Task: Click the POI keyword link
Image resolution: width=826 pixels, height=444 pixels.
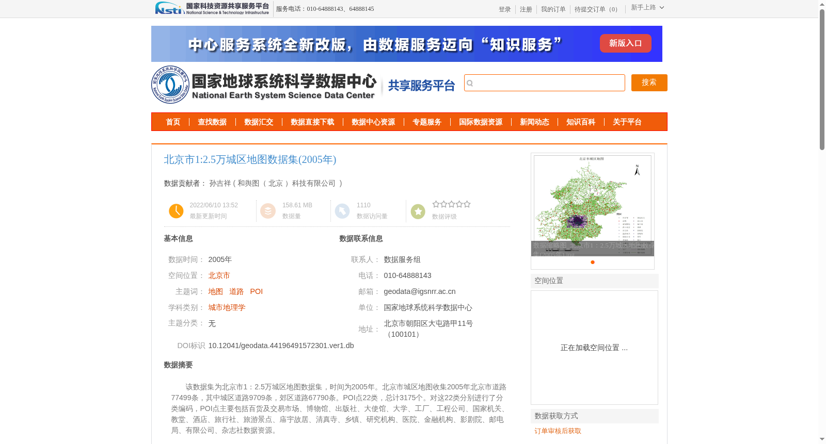Action: (257, 291)
